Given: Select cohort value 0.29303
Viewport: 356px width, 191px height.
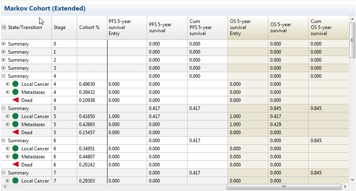Looking at the screenshot, I should (87, 181).
